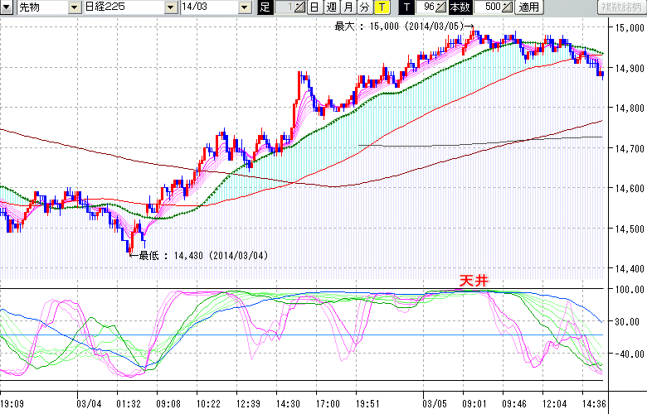Screen dimensions: 647x414
Task: Click the 500 本数 input field
Action: [490, 7]
